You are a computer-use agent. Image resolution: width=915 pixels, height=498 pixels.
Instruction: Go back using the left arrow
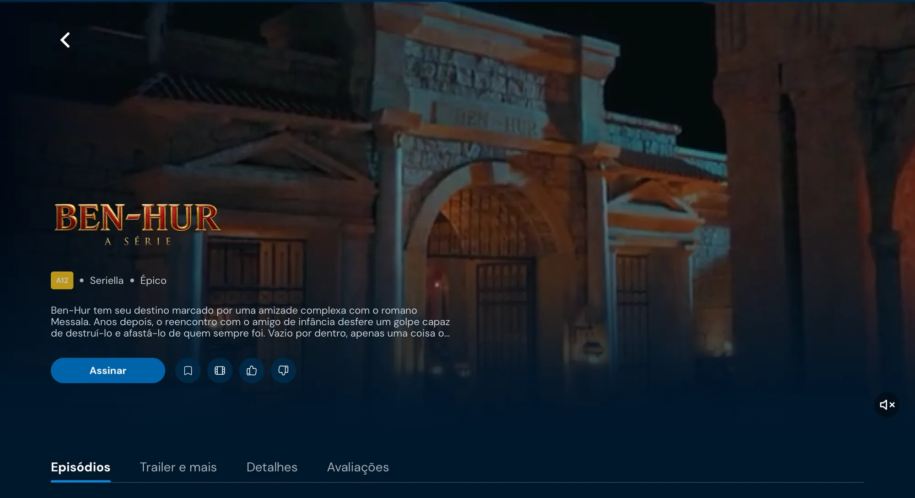(x=65, y=40)
